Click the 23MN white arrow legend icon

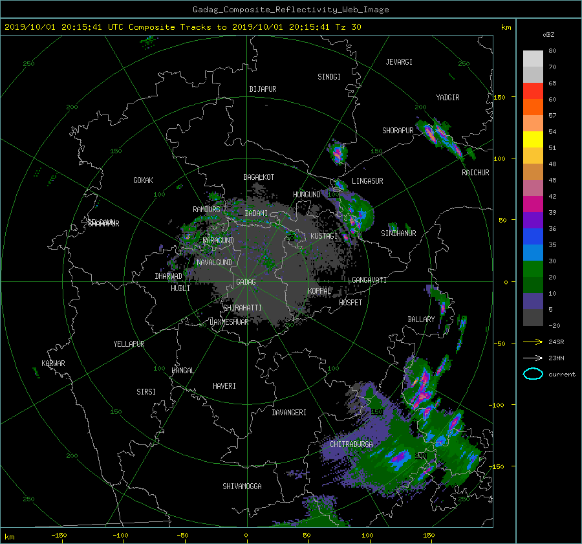click(x=533, y=358)
